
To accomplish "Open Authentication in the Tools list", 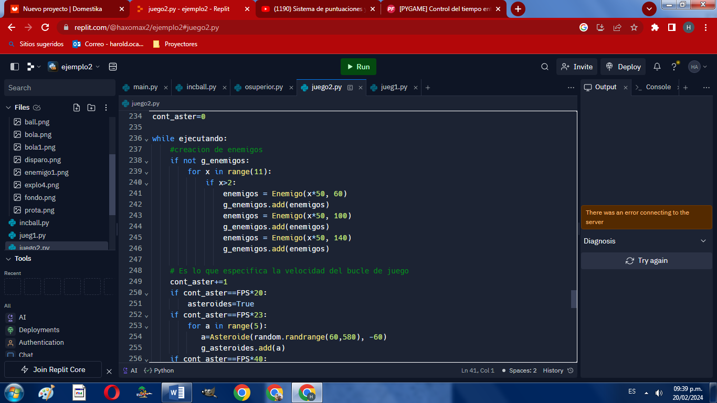I will tap(41, 342).
